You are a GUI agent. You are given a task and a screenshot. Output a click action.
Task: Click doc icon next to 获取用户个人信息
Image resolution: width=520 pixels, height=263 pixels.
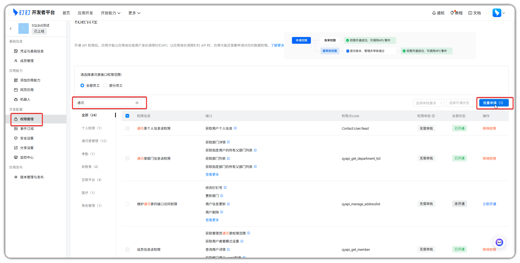(235, 128)
